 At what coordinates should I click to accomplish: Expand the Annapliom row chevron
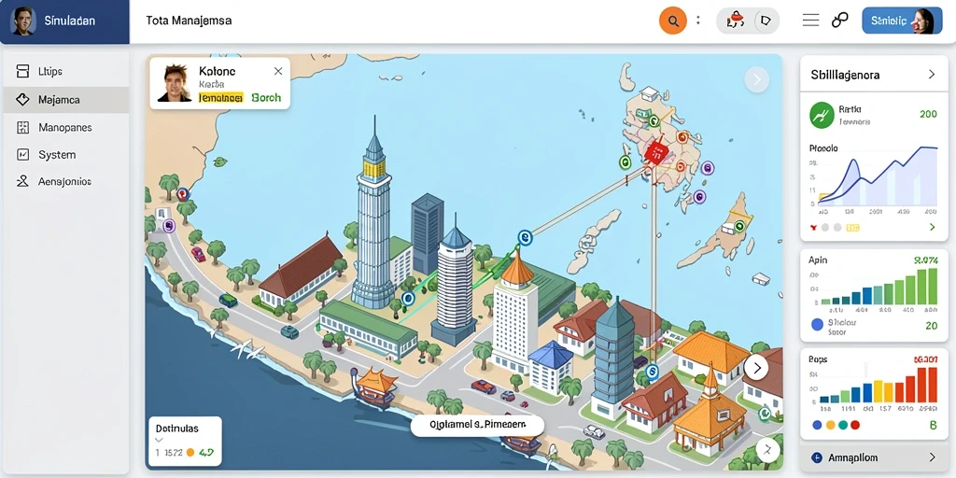click(x=932, y=457)
